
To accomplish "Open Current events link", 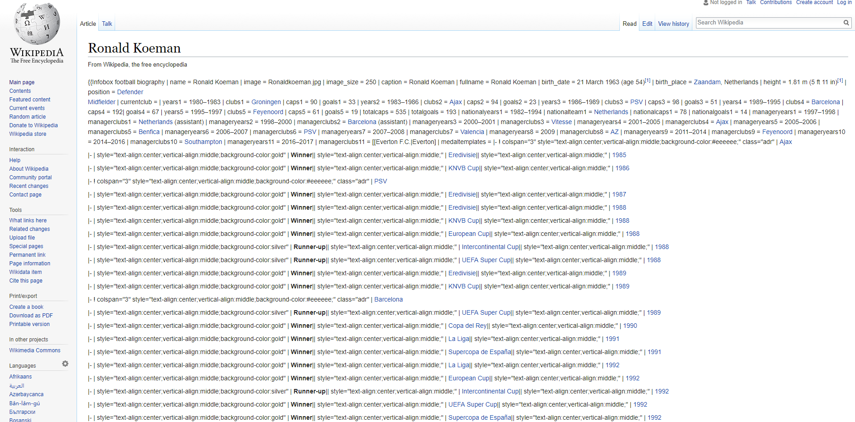I will pos(27,108).
